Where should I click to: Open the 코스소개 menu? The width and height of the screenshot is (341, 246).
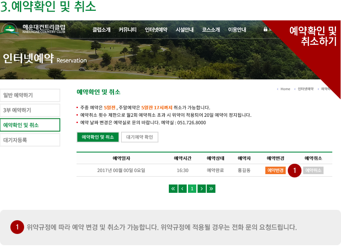pyautogui.click(x=211, y=30)
